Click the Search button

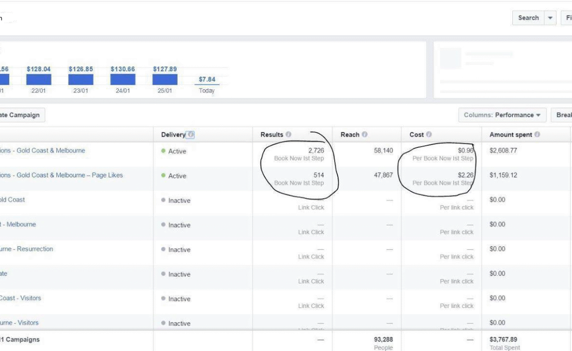528,18
